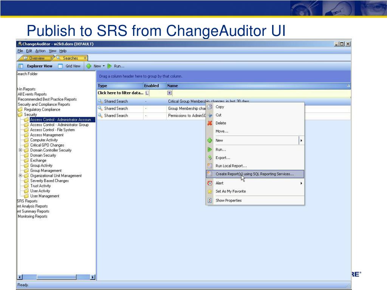The width and height of the screenshot is (387, 290).
Task: Close the Searches tab
Action: (x=85, y=58)
